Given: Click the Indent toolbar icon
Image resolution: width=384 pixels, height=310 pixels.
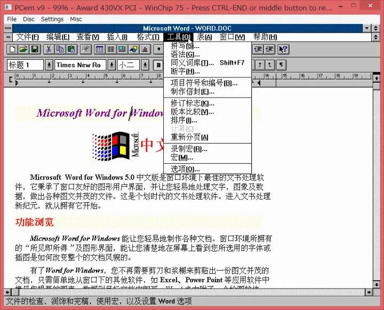Looking at the screenshot, I should click(269, 49).
